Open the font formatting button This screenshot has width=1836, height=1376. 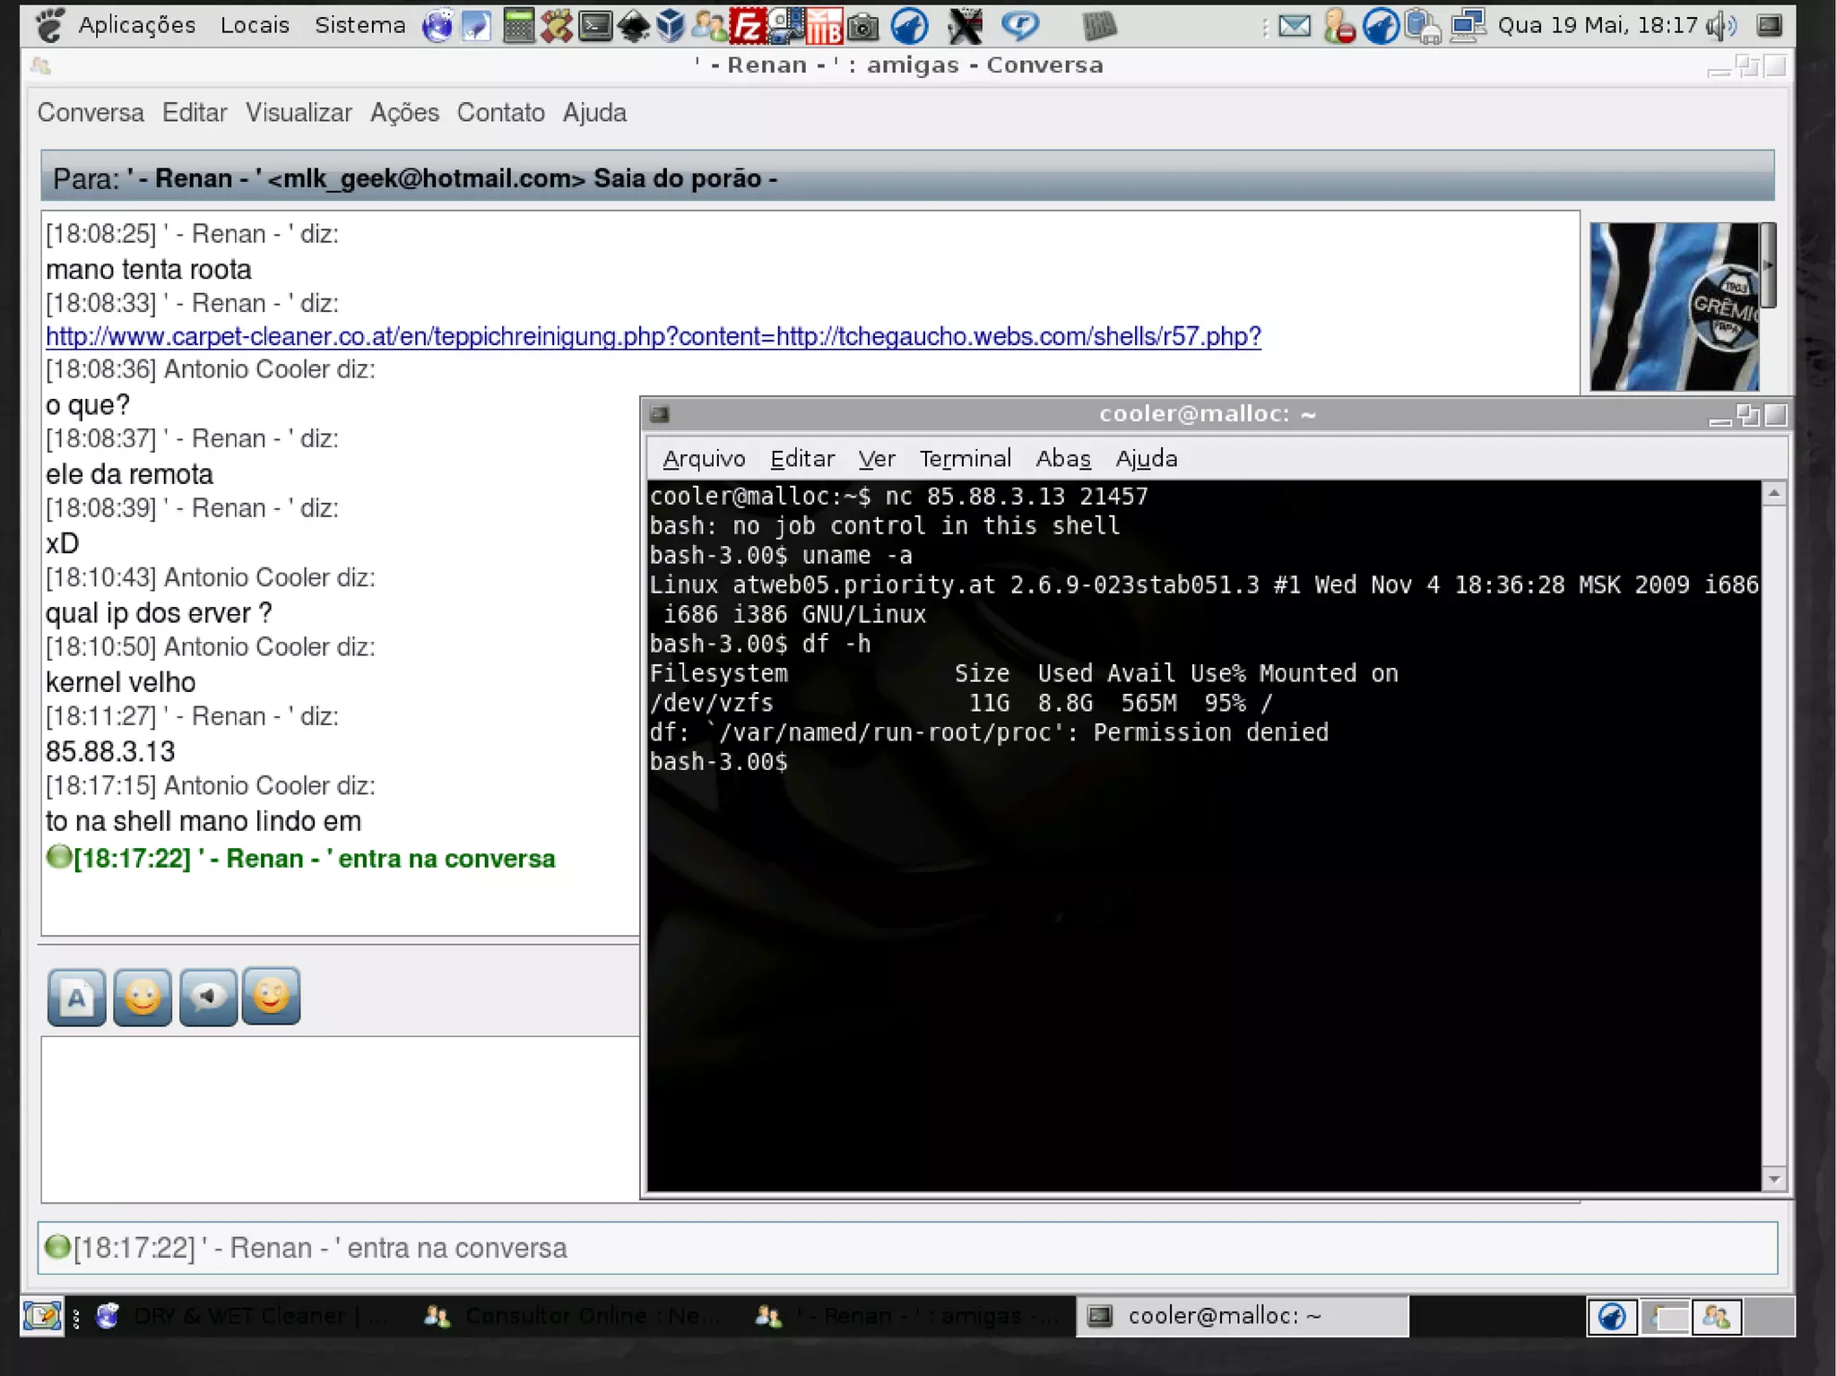pyautogui.click(x=76, y=996)
